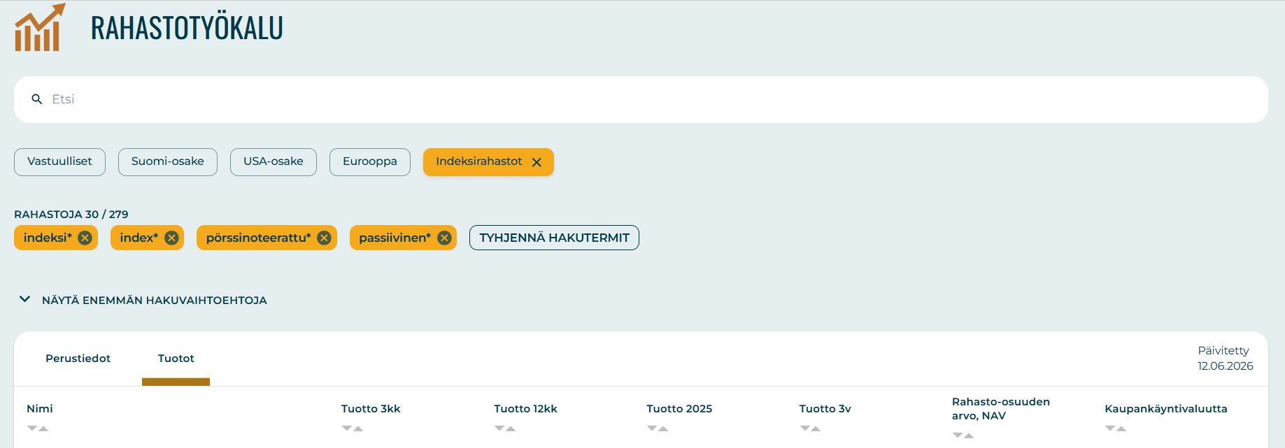This screenshot has height=448, width=1285.
Task: Remove the indeksi* search term
Action: pos(85,238)
